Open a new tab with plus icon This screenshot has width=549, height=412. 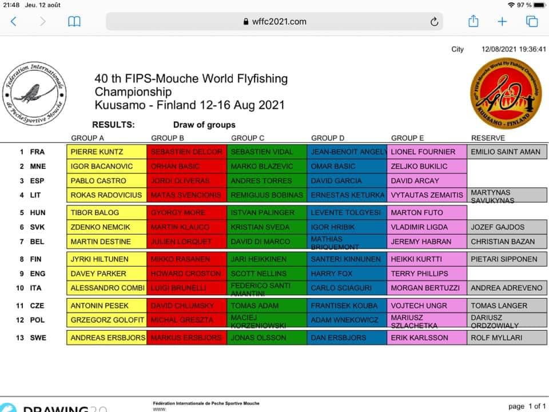502,22
